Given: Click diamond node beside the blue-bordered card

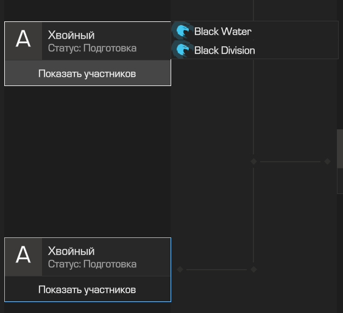Looking at the screenshot, I should (x=180, y=269).
